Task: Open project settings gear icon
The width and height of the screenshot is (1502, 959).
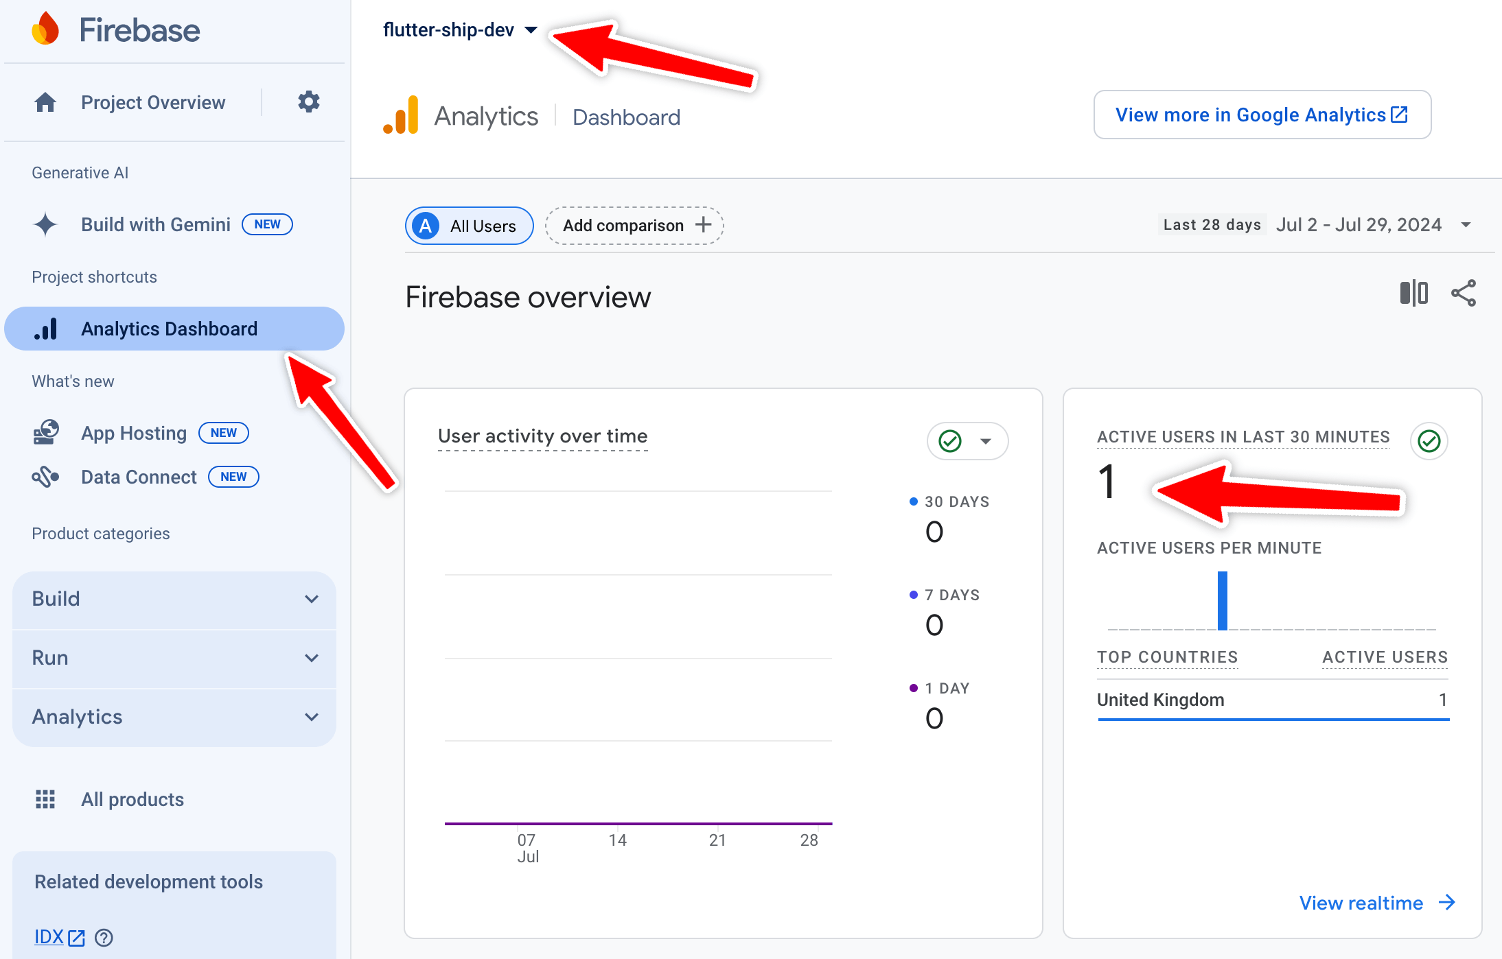Action: (x=308, y=102)
